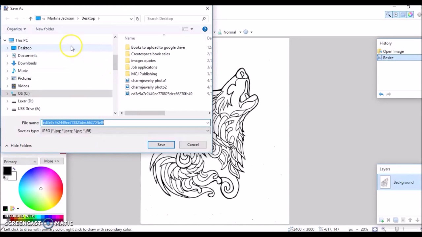Open the address bar history dropdown
The image size is (422, 237).
click(131, 19)
